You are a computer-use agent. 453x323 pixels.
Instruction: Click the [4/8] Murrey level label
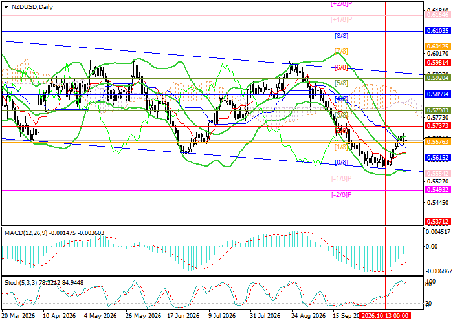(x=341, y=99)
